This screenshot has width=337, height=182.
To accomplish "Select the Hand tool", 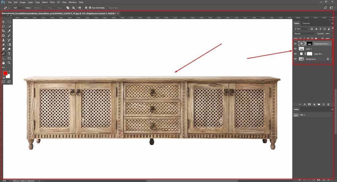I will tap(3, 63).
